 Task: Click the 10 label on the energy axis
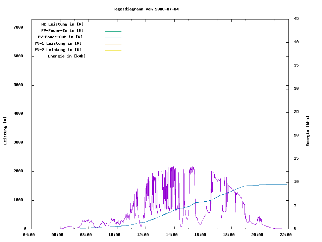[296, 182]
